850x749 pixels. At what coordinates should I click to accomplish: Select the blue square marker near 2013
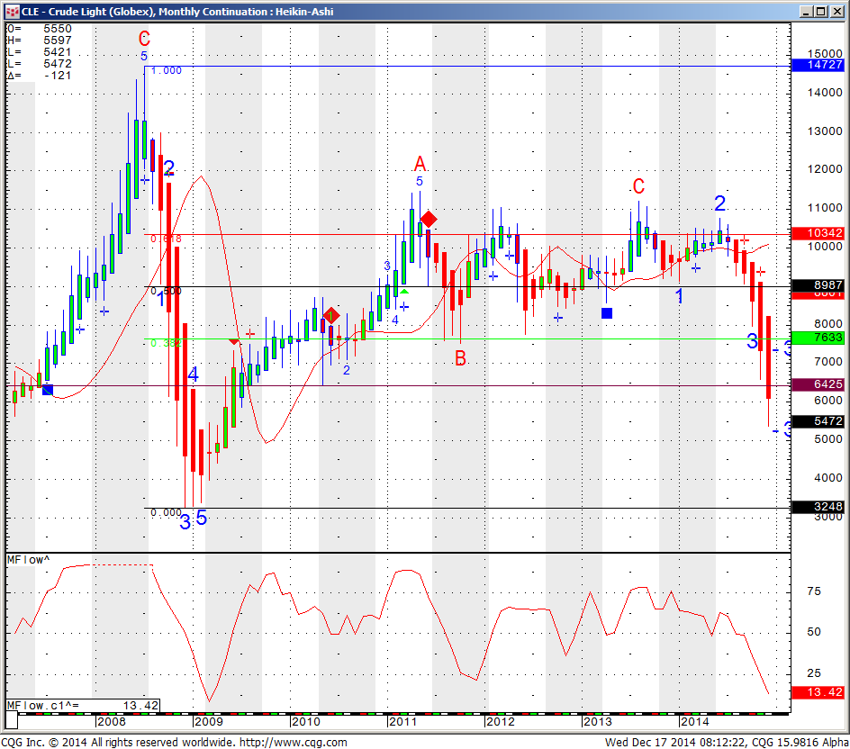tap(607, 312)
